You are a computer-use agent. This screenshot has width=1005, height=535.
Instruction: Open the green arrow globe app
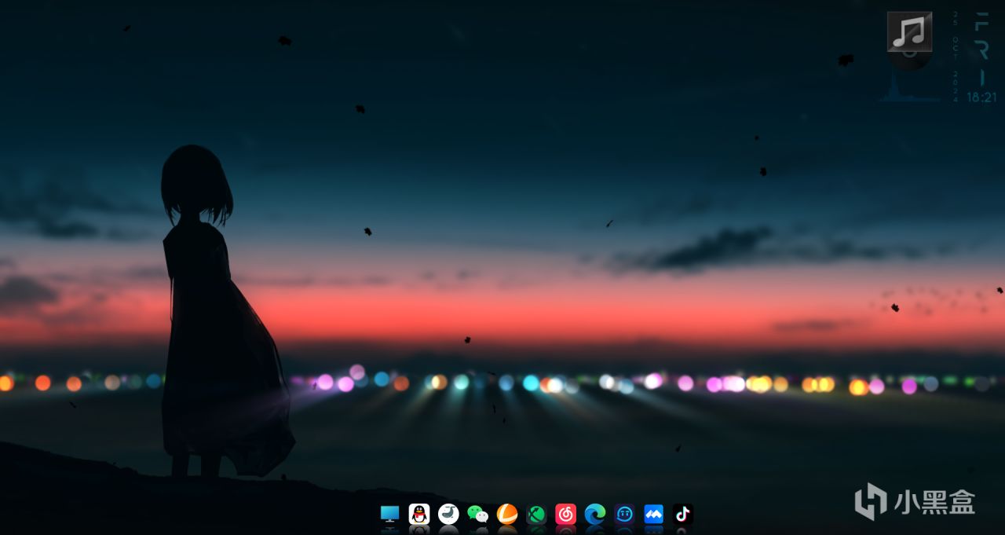point(536,514)
